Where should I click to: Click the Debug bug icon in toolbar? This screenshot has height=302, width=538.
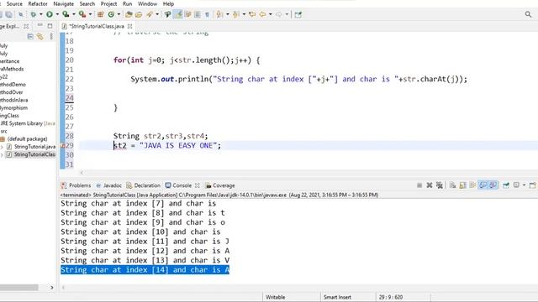click(34, 14)
